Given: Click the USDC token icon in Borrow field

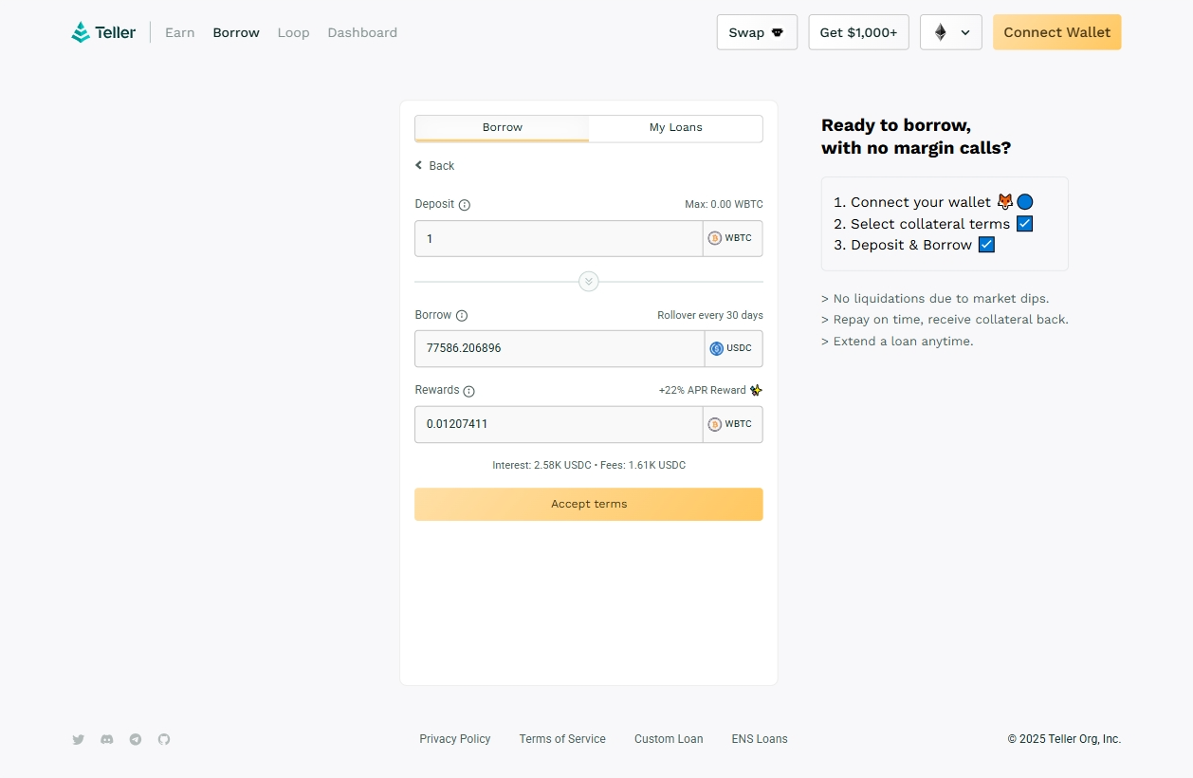Looking at the screenshot, I should tap(717, 348).
